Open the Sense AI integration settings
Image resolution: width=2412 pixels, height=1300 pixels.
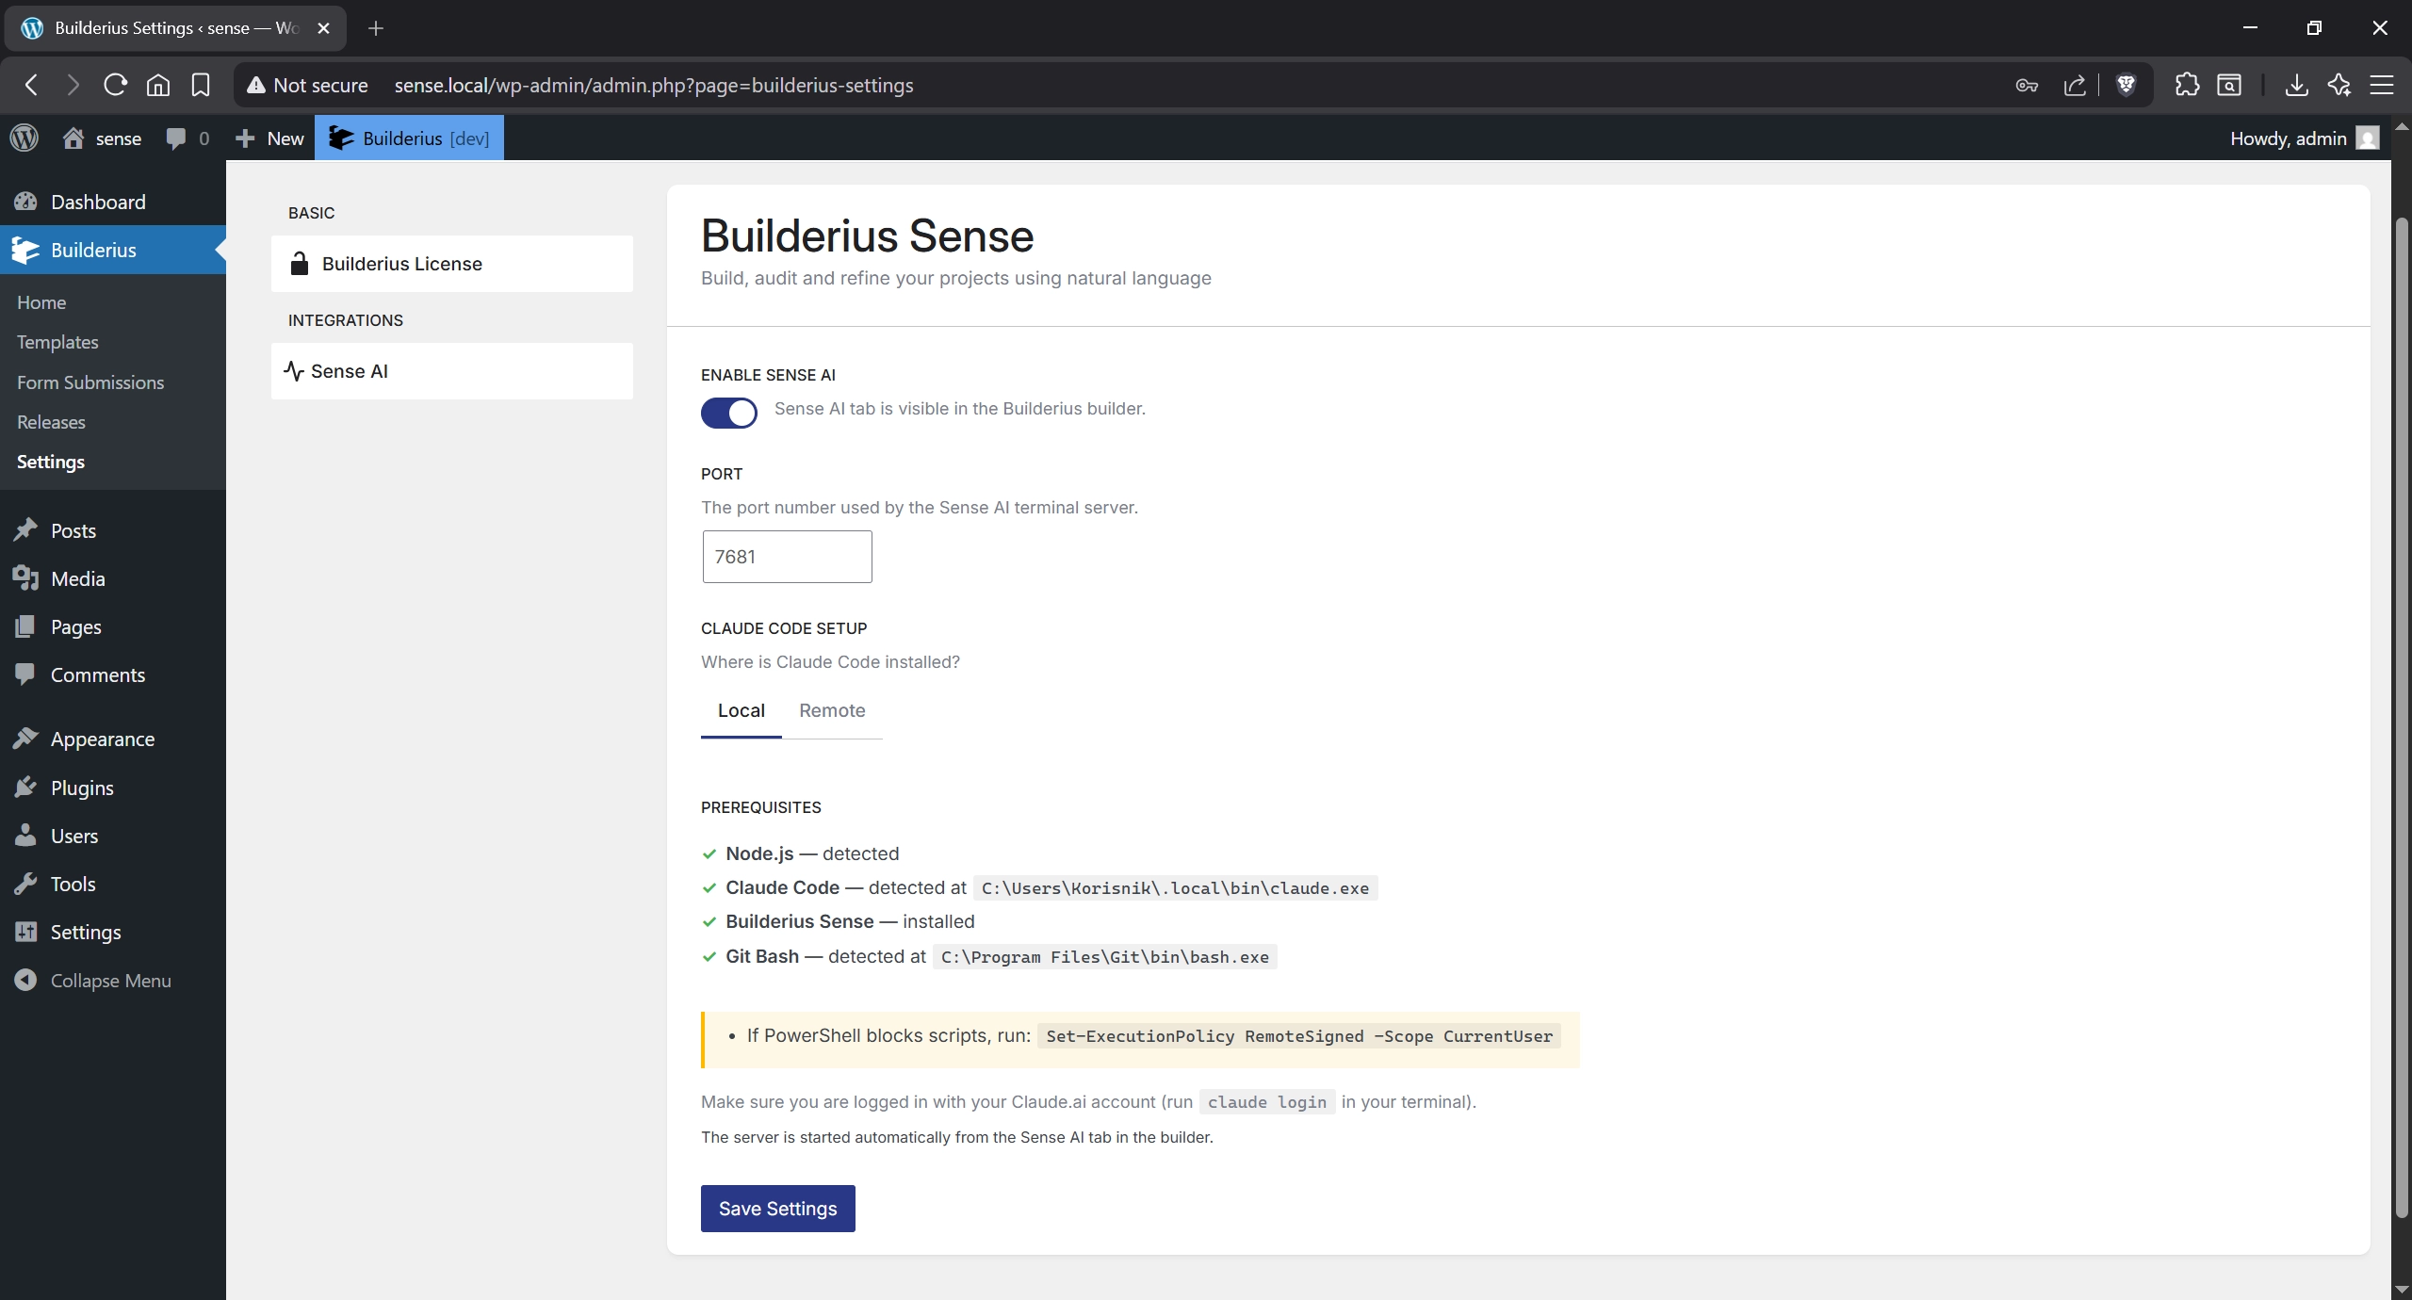pos(348,370)
